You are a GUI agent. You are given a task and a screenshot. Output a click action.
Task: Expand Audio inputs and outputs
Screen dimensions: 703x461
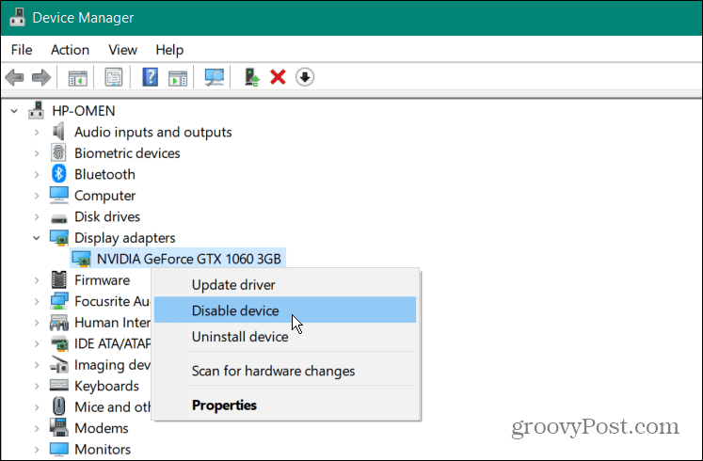coord(37,132)
